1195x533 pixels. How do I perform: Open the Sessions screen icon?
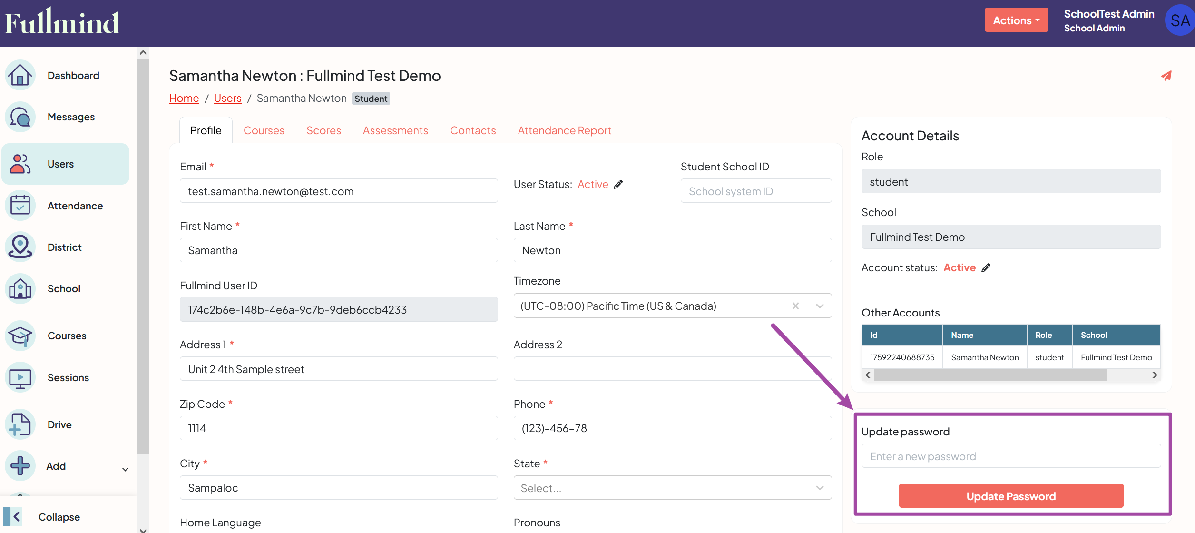tap(20, 377)
